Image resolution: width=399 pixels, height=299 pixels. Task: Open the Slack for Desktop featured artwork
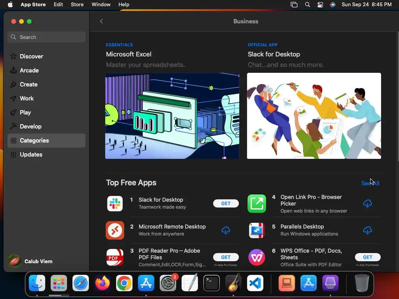[x=314, y=116]
